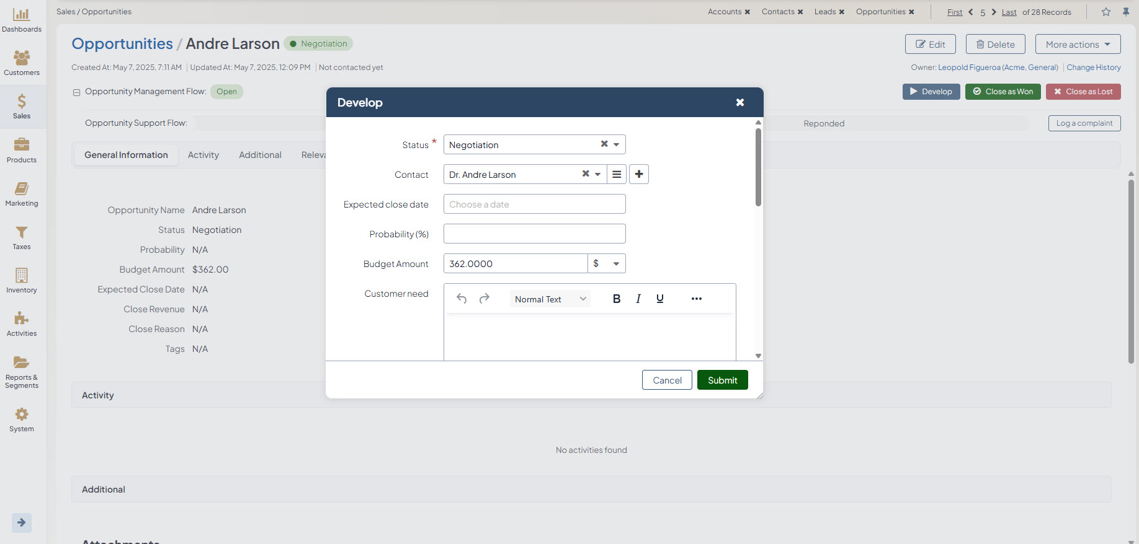Click the Expected close date field

click(x=534, y=204)
